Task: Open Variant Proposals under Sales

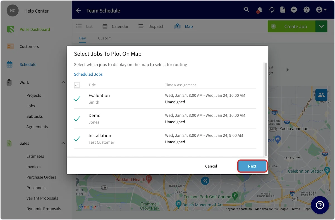Action: (x=42, y=198)
